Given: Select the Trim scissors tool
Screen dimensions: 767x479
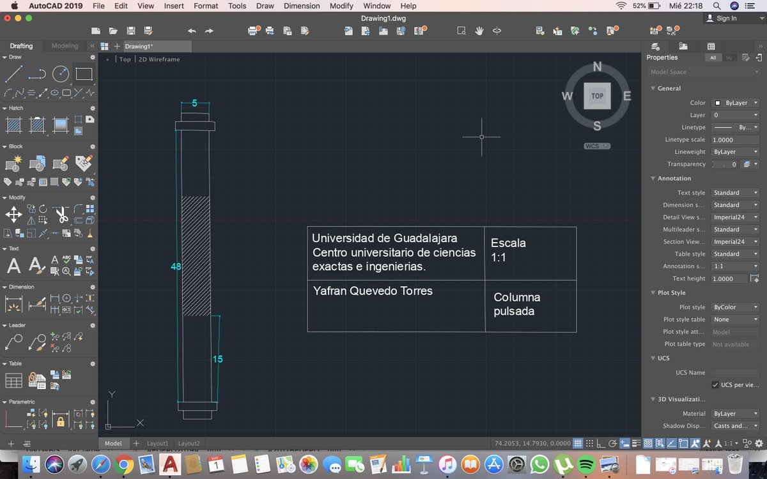Looking at the screenshot, I should 61,215.
